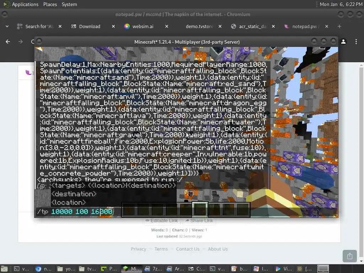The height and width of the screenshot is (273, 364).
Task: Close the notepad.pw tab
Action: (327, 26)
